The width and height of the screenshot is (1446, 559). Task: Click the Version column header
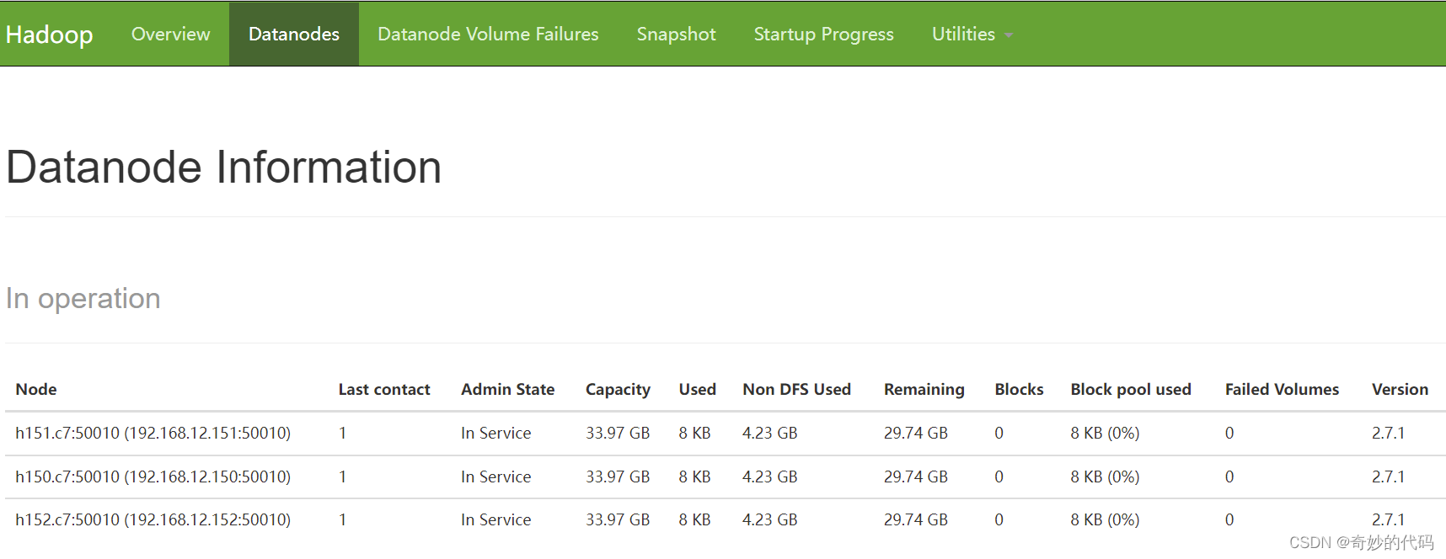pos(1400,389)
